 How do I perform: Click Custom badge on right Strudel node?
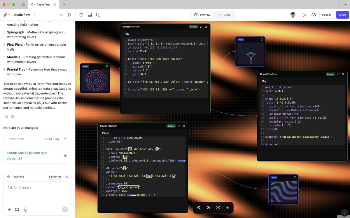click(x=330, y=74)
